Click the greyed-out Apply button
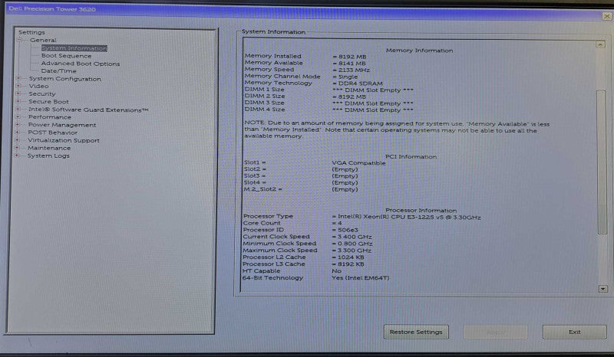The height and width of the screenshot is (357, 614). tap(495, 332)
